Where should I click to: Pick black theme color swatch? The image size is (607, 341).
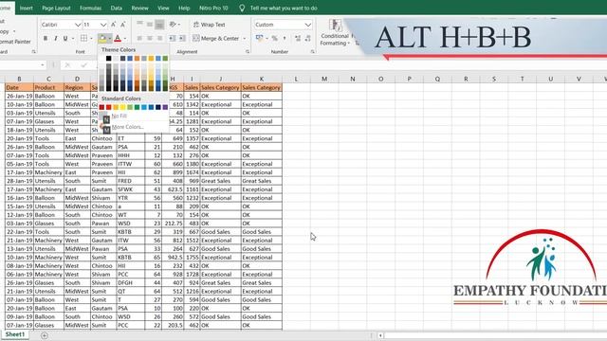[109, 59]
